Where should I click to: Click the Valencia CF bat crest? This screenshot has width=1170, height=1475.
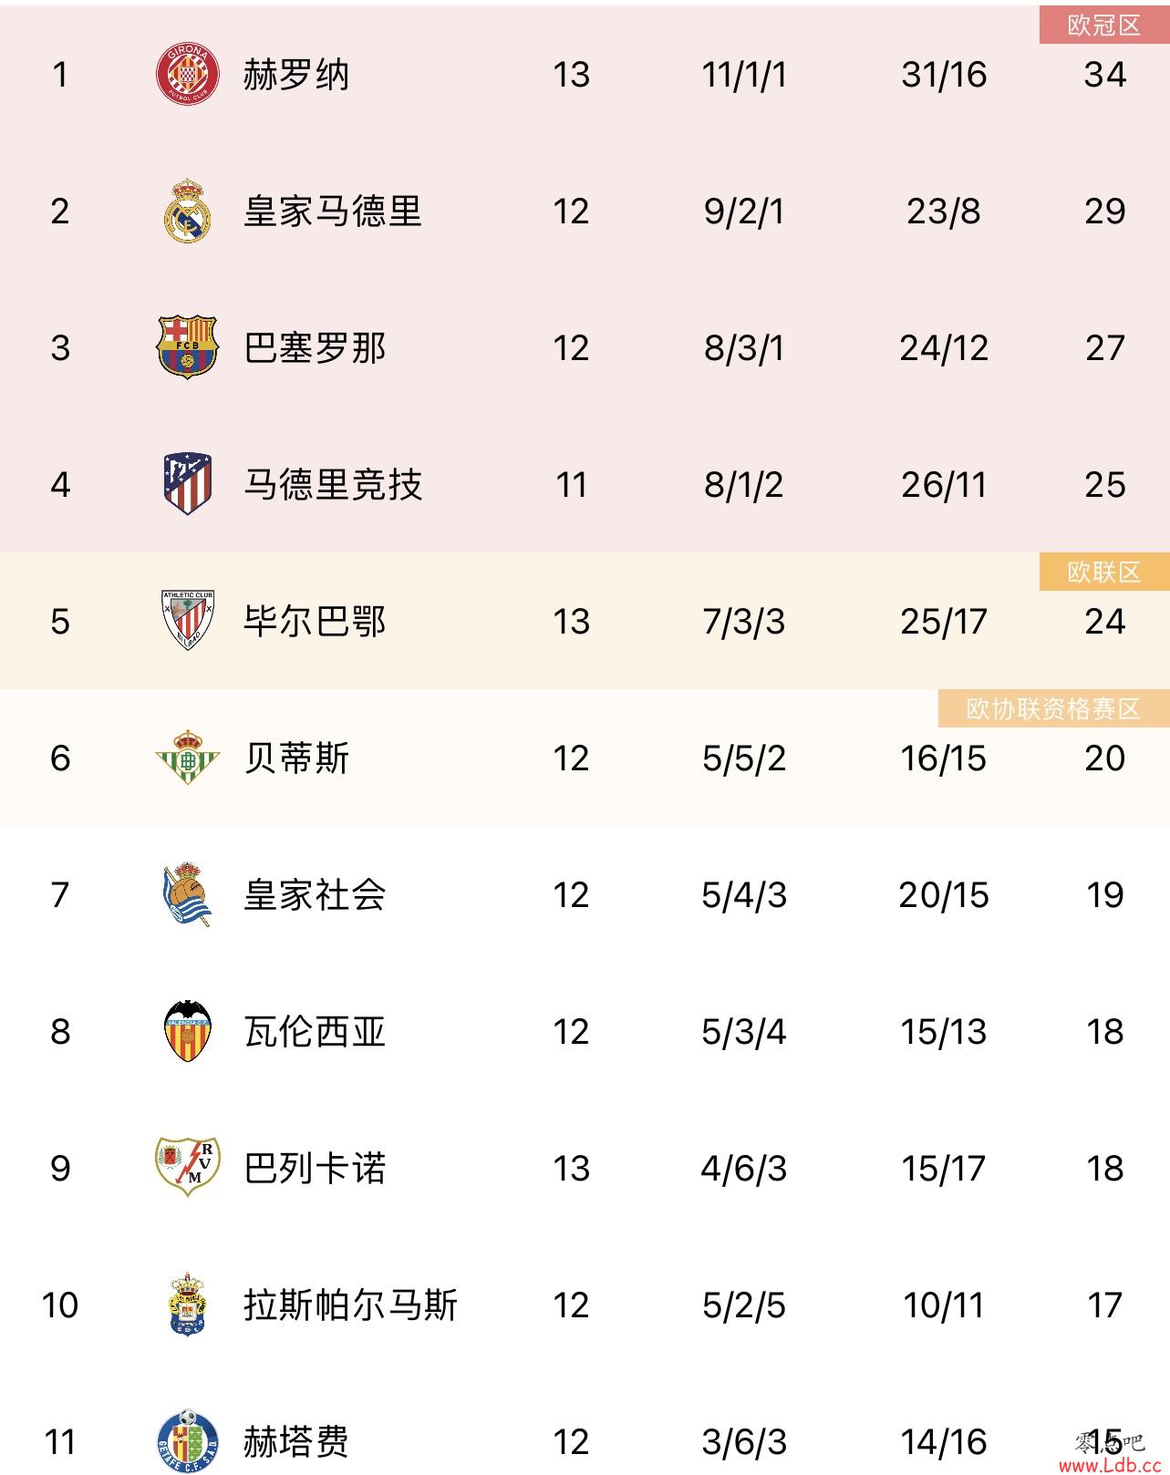click(187, 1031)
